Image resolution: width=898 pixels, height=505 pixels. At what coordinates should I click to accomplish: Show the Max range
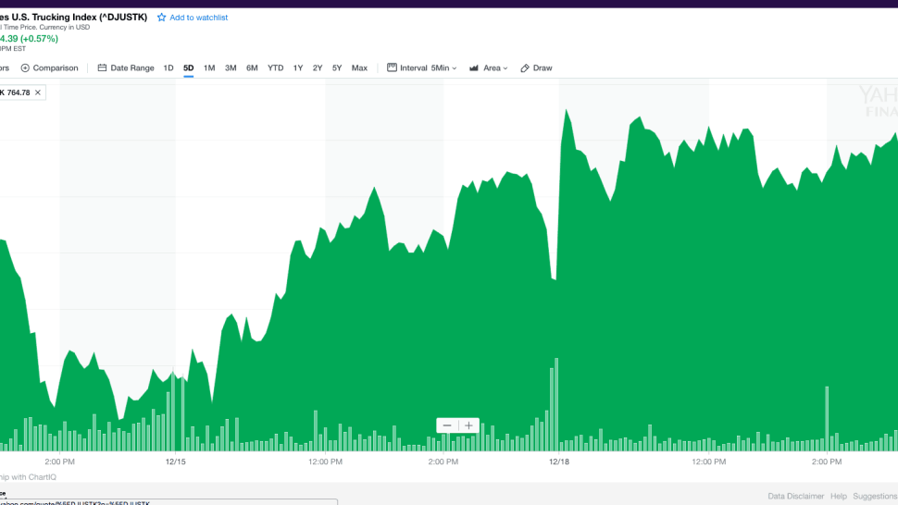359,68
